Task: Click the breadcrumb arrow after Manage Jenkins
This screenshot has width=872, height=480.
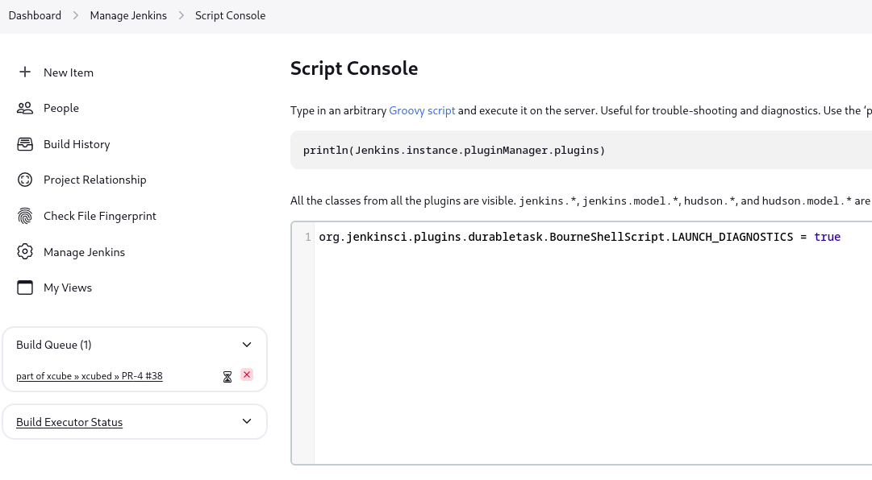Action: click(181, 15)
